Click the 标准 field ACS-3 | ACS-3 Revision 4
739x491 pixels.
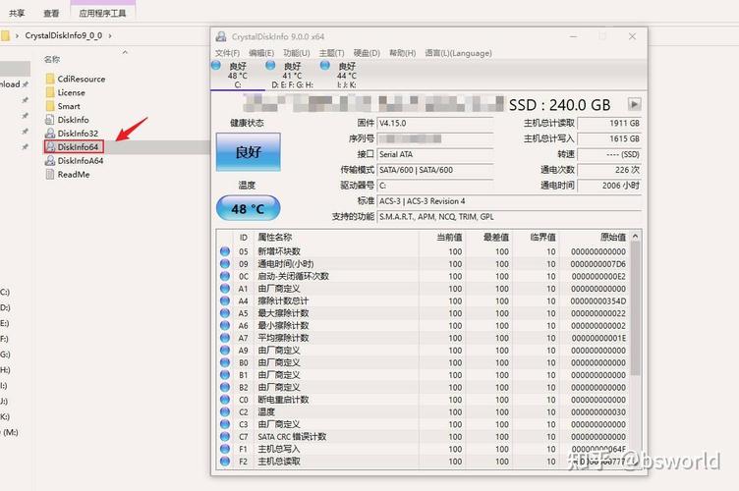pyautogui.click(x=509, y=201)
